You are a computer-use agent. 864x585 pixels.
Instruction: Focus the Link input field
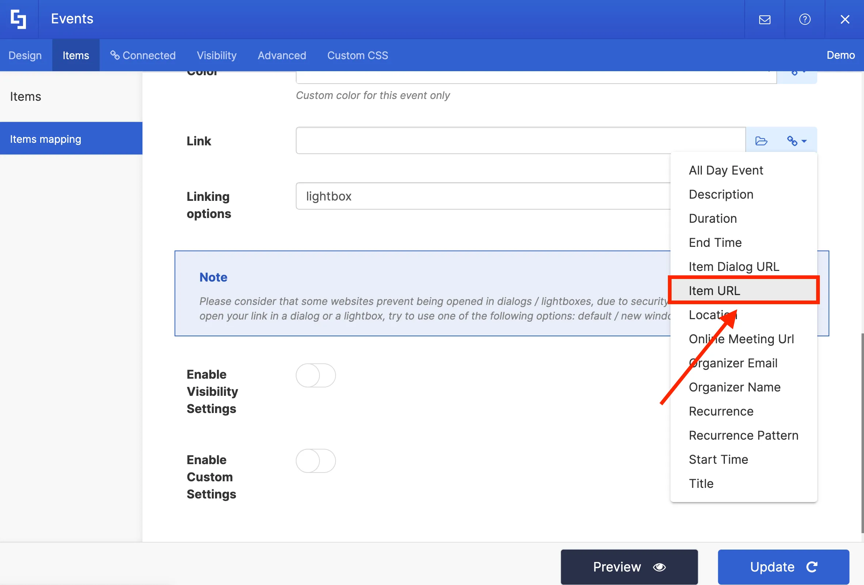point(520,141)
